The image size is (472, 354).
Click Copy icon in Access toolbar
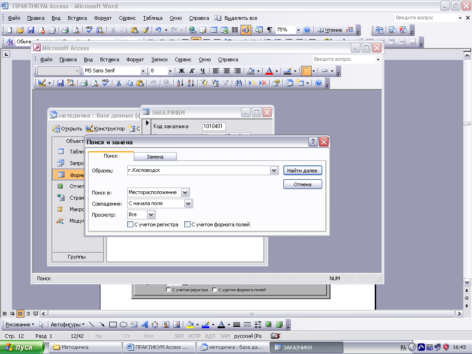[129, 83]
